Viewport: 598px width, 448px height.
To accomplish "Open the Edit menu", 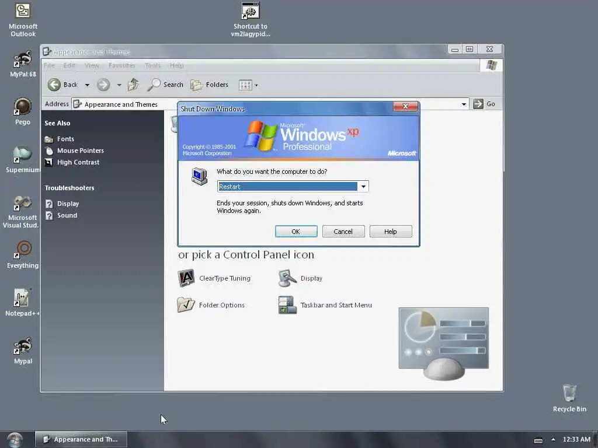I will (x=69, y=65).
